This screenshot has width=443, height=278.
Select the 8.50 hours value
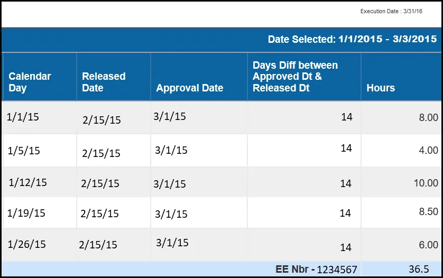click(428, 211)
